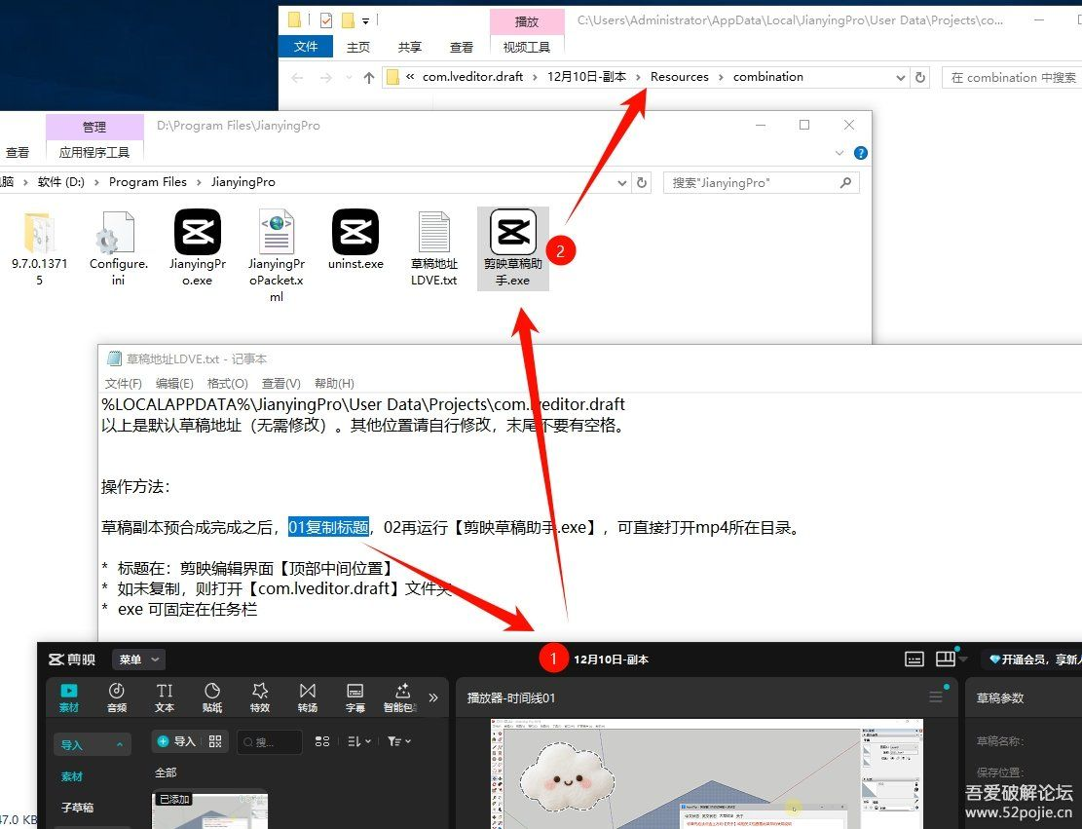Go to 软件 (D:) in the breadcrumb

(60, 182)
